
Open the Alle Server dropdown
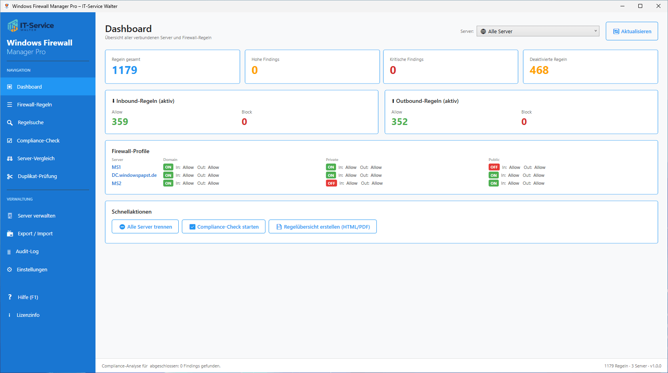537,31
